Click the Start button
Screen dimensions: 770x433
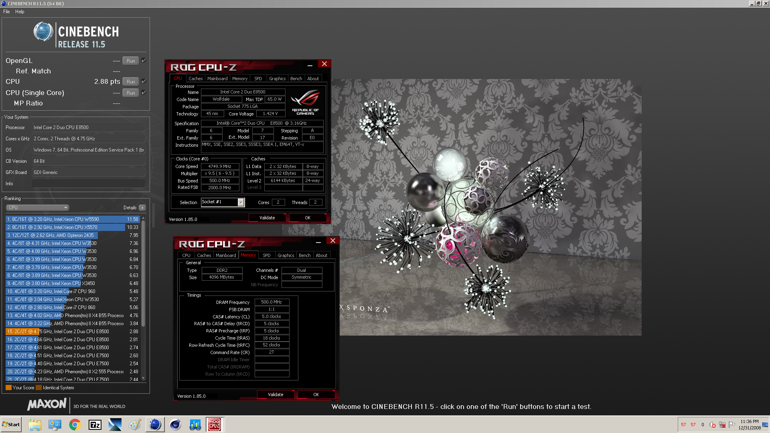point(11,425)
